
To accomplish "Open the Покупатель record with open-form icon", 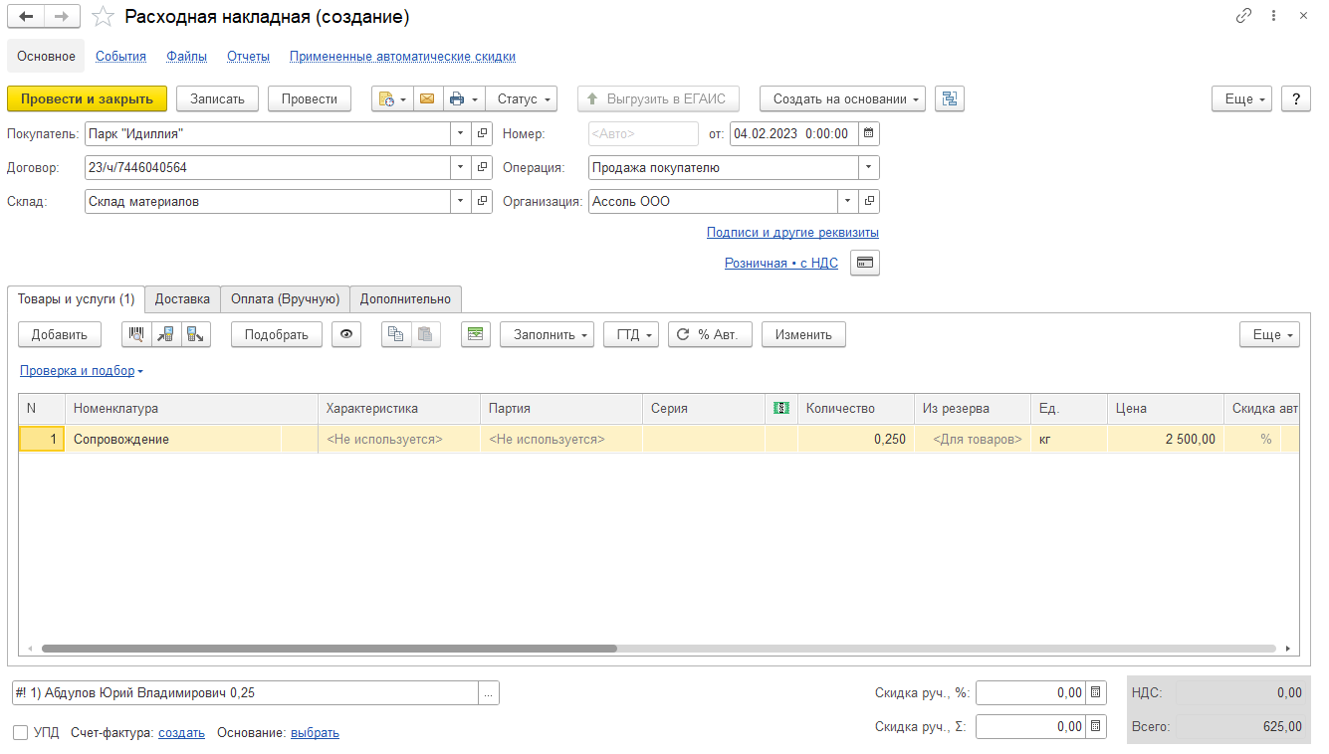I will coord(482,133).
